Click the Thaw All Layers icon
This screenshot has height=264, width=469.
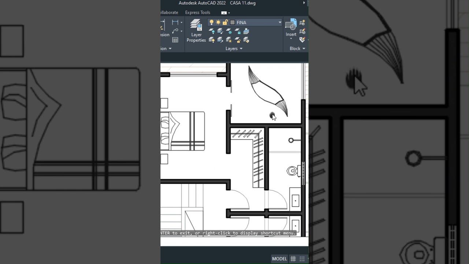(229, 40)
